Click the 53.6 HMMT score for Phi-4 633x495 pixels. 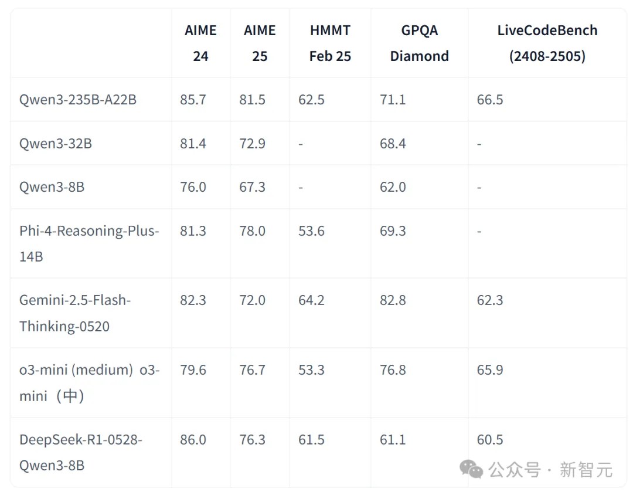tap(311, 230)
